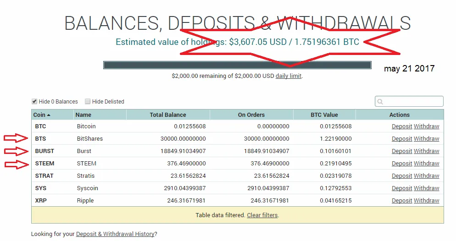The height and width of the screenshot is (241, 456).
Task: Open the Withdraw link for Ripple
Action: tap(426, 200)
